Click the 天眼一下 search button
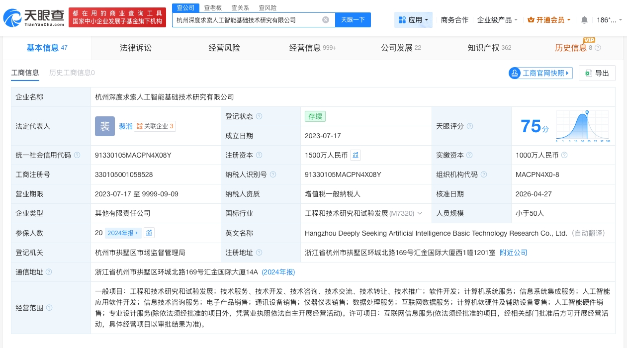This screenshot has width=627, height=348. click(x=353, y=20)
